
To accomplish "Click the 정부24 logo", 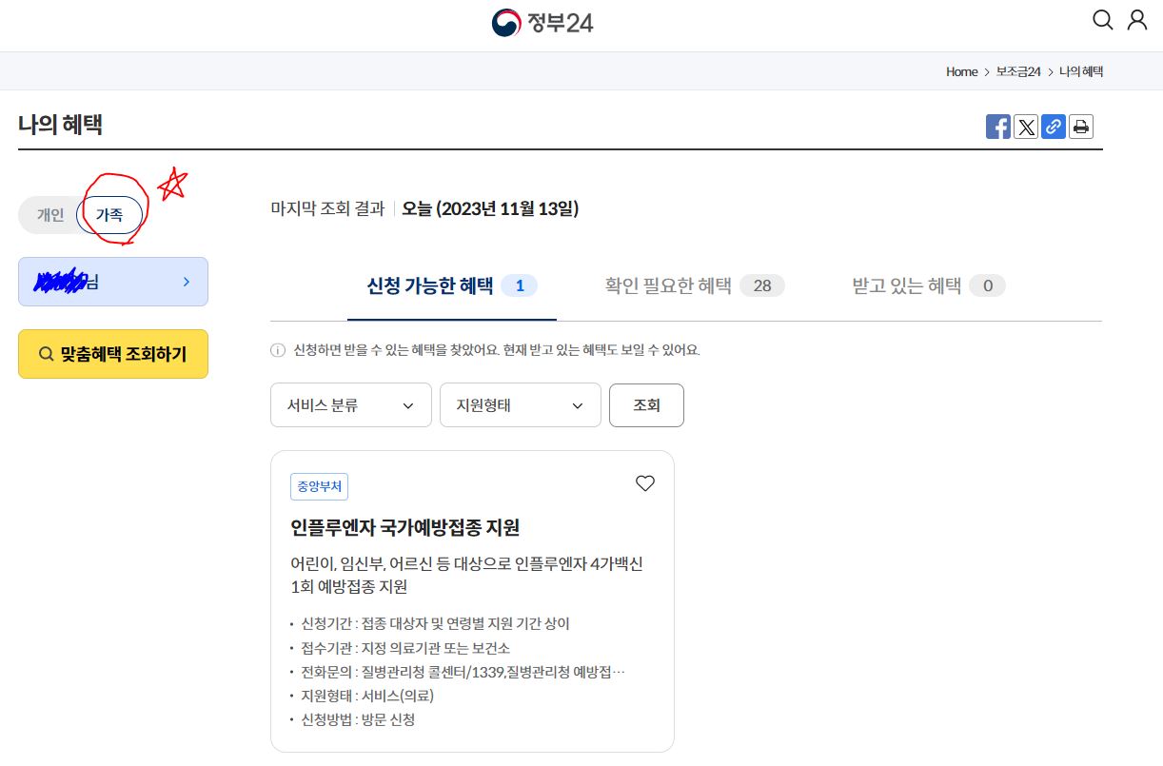I will [542, 20].
